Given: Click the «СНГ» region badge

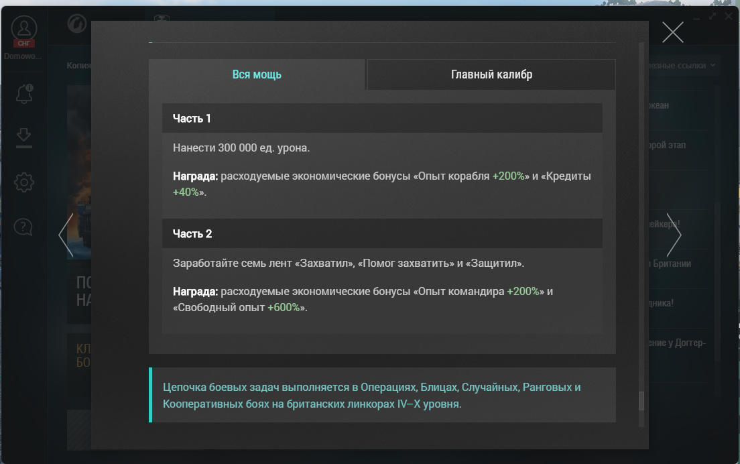Looking at the screenshot, I should [x=23, y=43].
